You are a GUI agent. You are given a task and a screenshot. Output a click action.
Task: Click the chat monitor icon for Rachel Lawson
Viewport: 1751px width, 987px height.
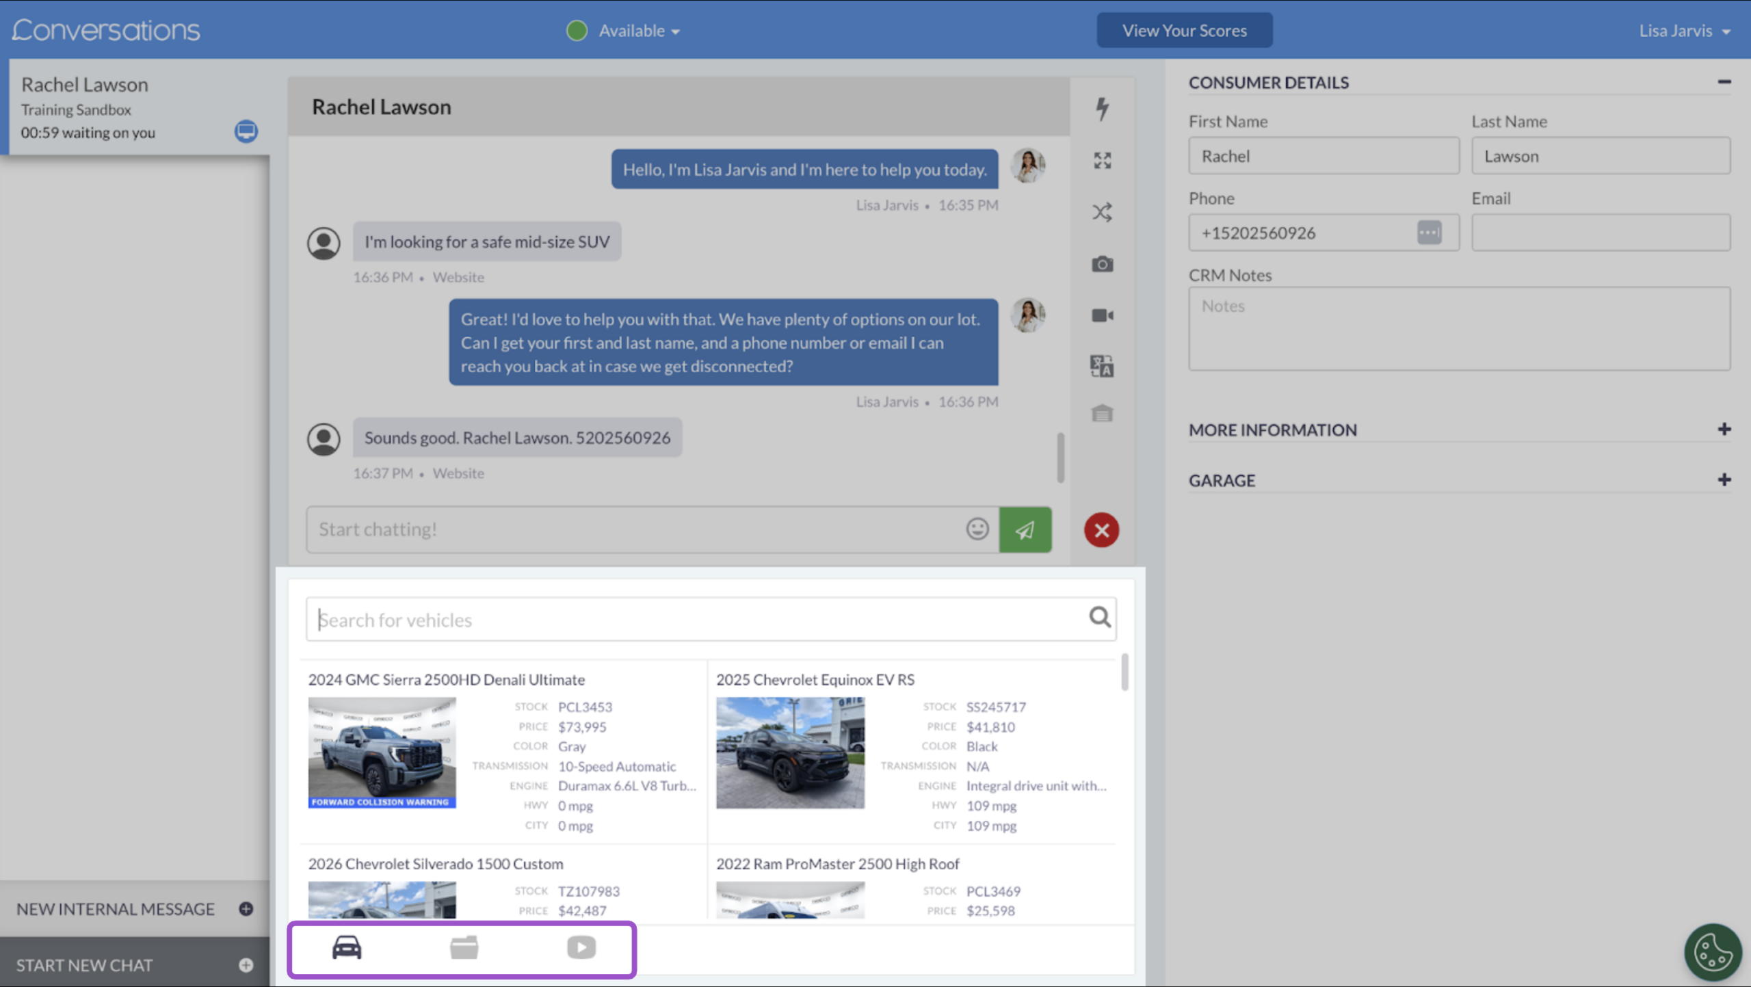tap(246, 131)
